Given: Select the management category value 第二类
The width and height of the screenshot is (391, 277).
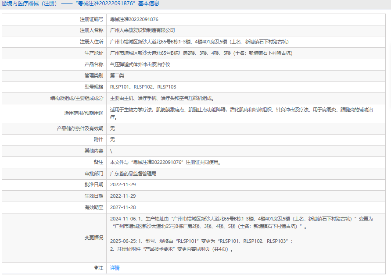Looking at the screenshot, I should (117, 75).
